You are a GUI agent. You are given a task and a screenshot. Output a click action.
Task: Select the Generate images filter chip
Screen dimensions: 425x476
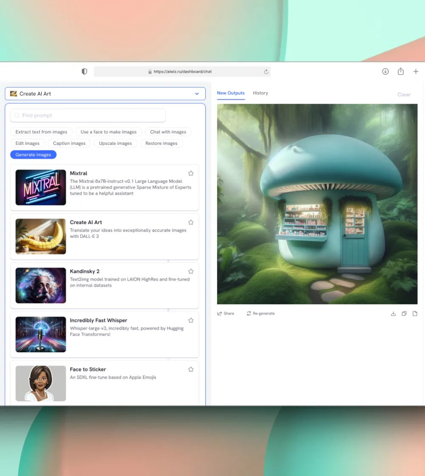tap(33, 155)
